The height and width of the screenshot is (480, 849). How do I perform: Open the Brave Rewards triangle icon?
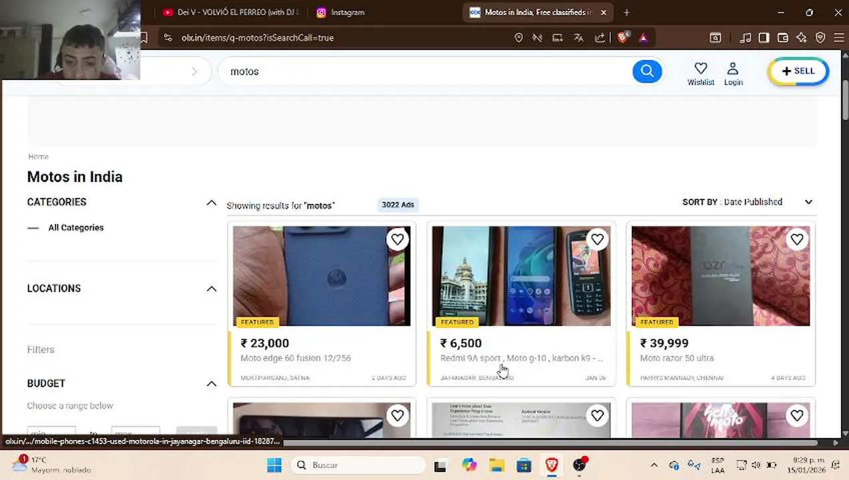point(643,38)
